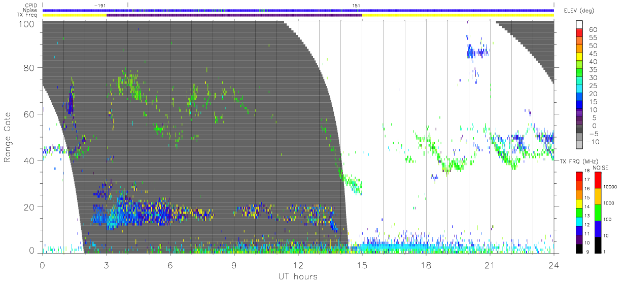
Task: Pick the amber segment of the NOISE bar
Action: click(x=598, y=196)
